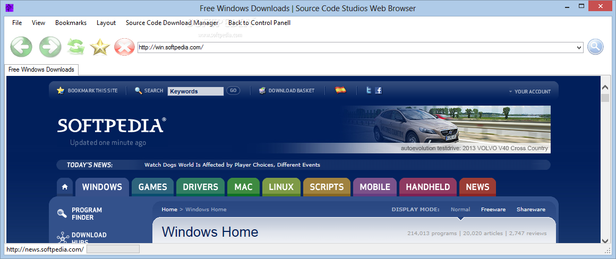Open the DRIVERS category tab
The image size is (616, 259).
200,187
